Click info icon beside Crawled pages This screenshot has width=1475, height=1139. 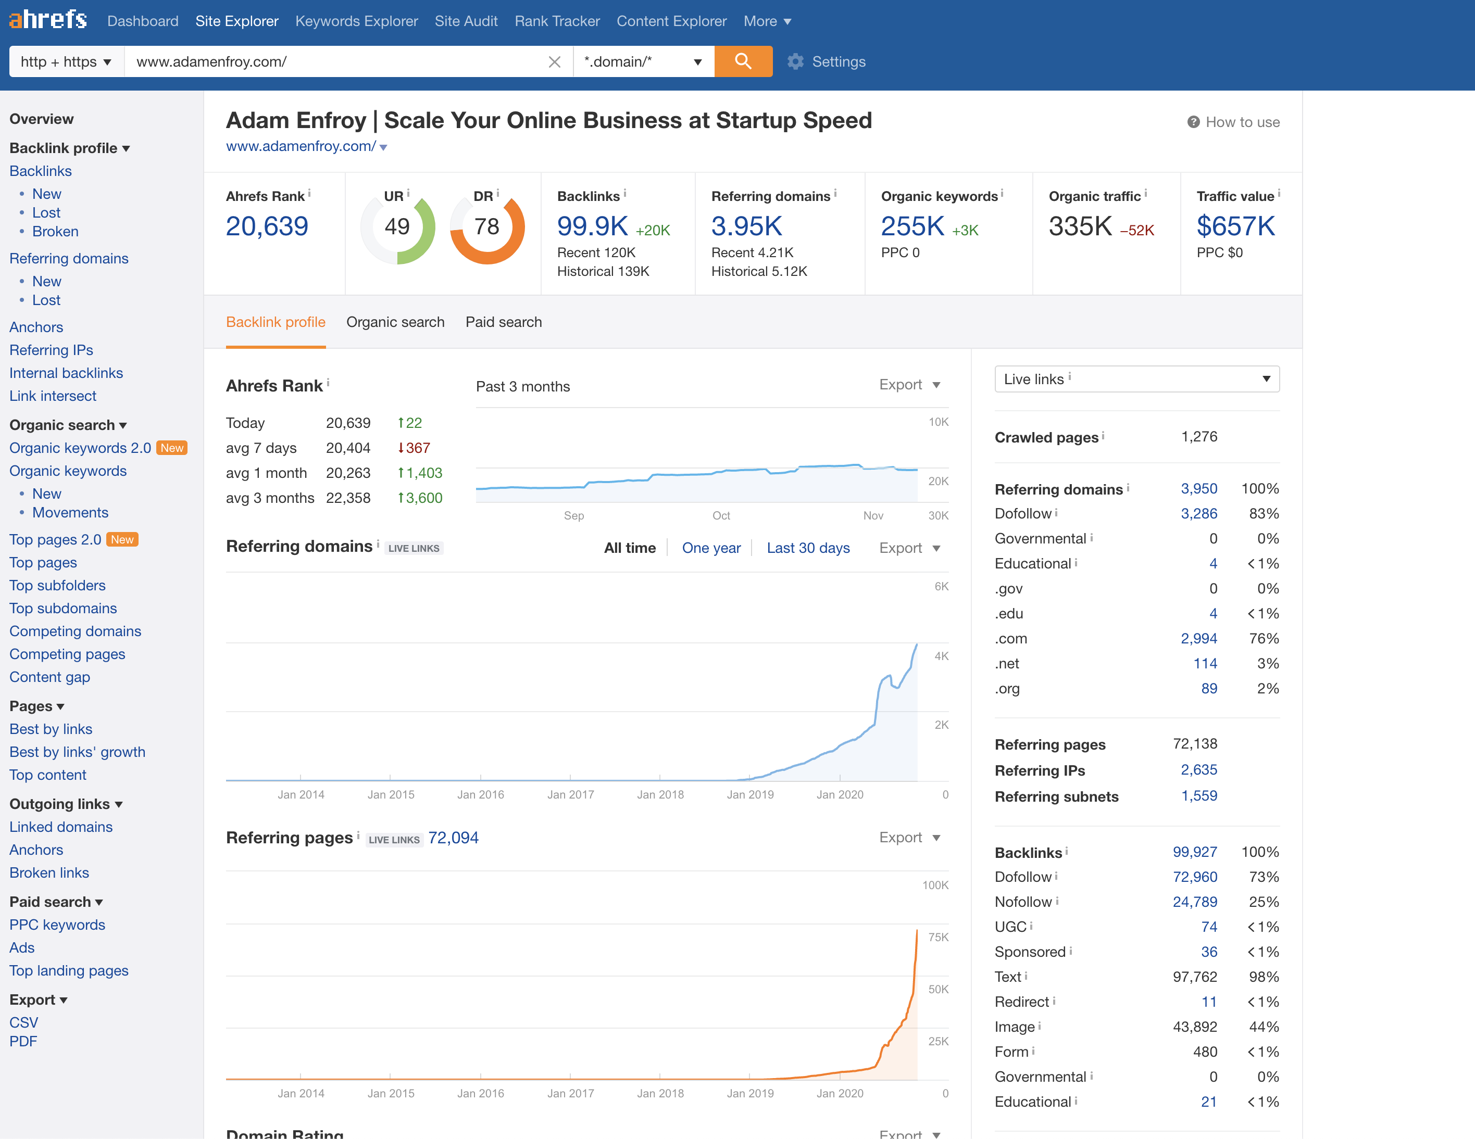(x=1103, y=436)
